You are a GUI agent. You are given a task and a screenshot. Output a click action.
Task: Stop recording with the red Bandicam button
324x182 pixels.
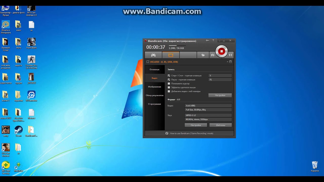pos(221,51)
